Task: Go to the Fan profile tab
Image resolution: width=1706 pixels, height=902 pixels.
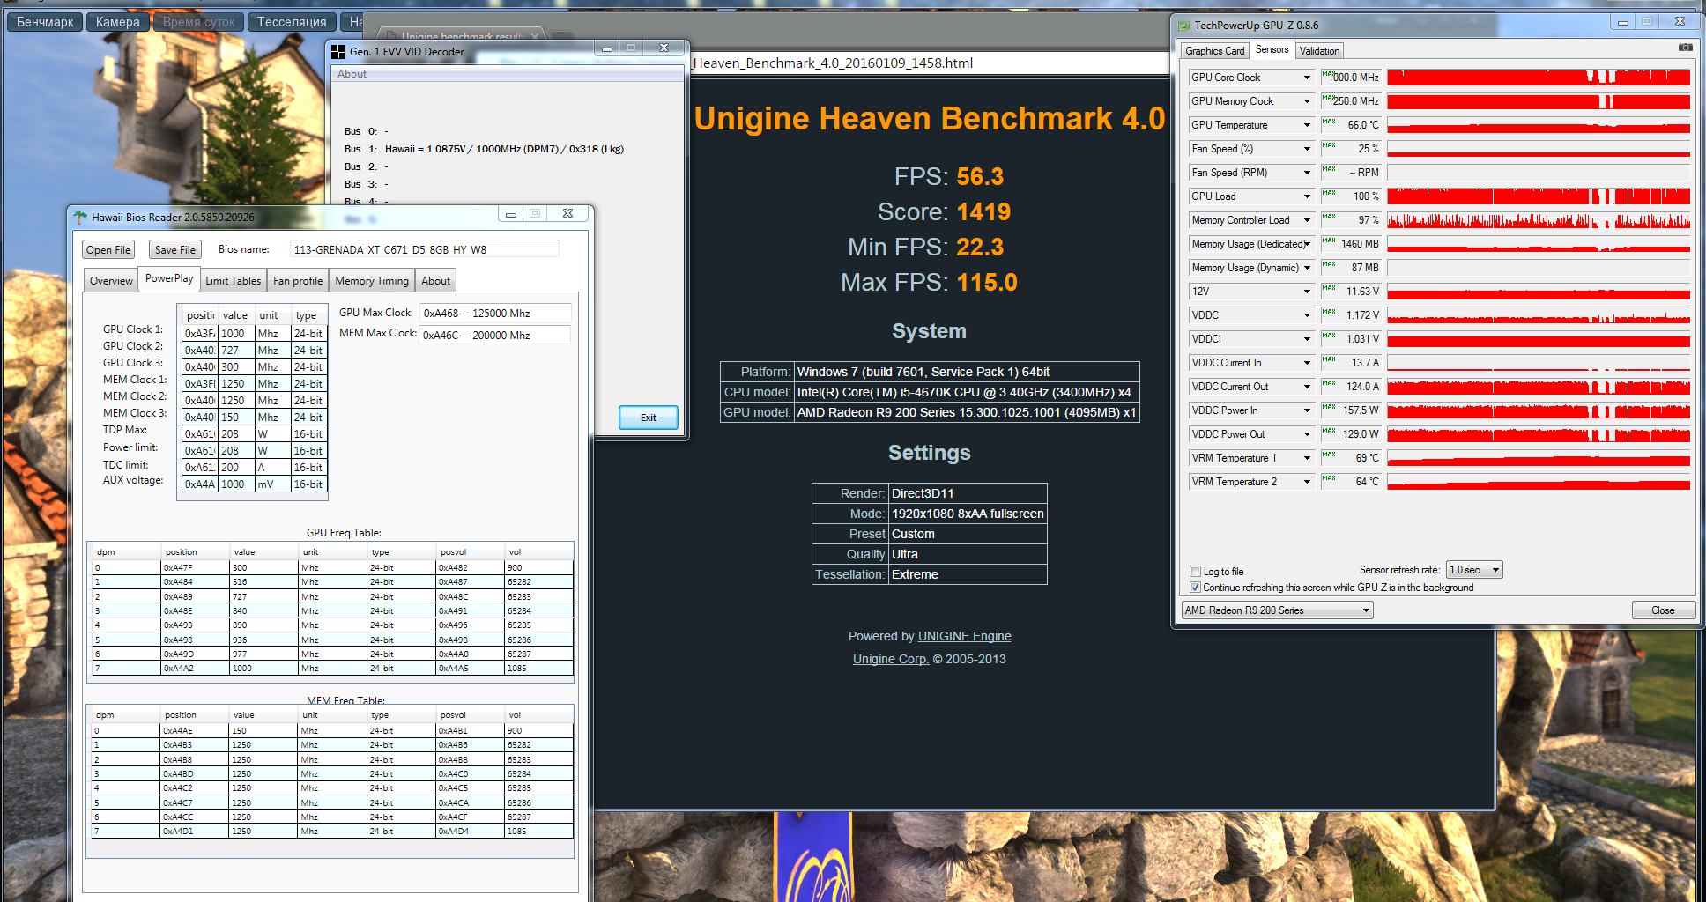Action: tap(298, 281)
